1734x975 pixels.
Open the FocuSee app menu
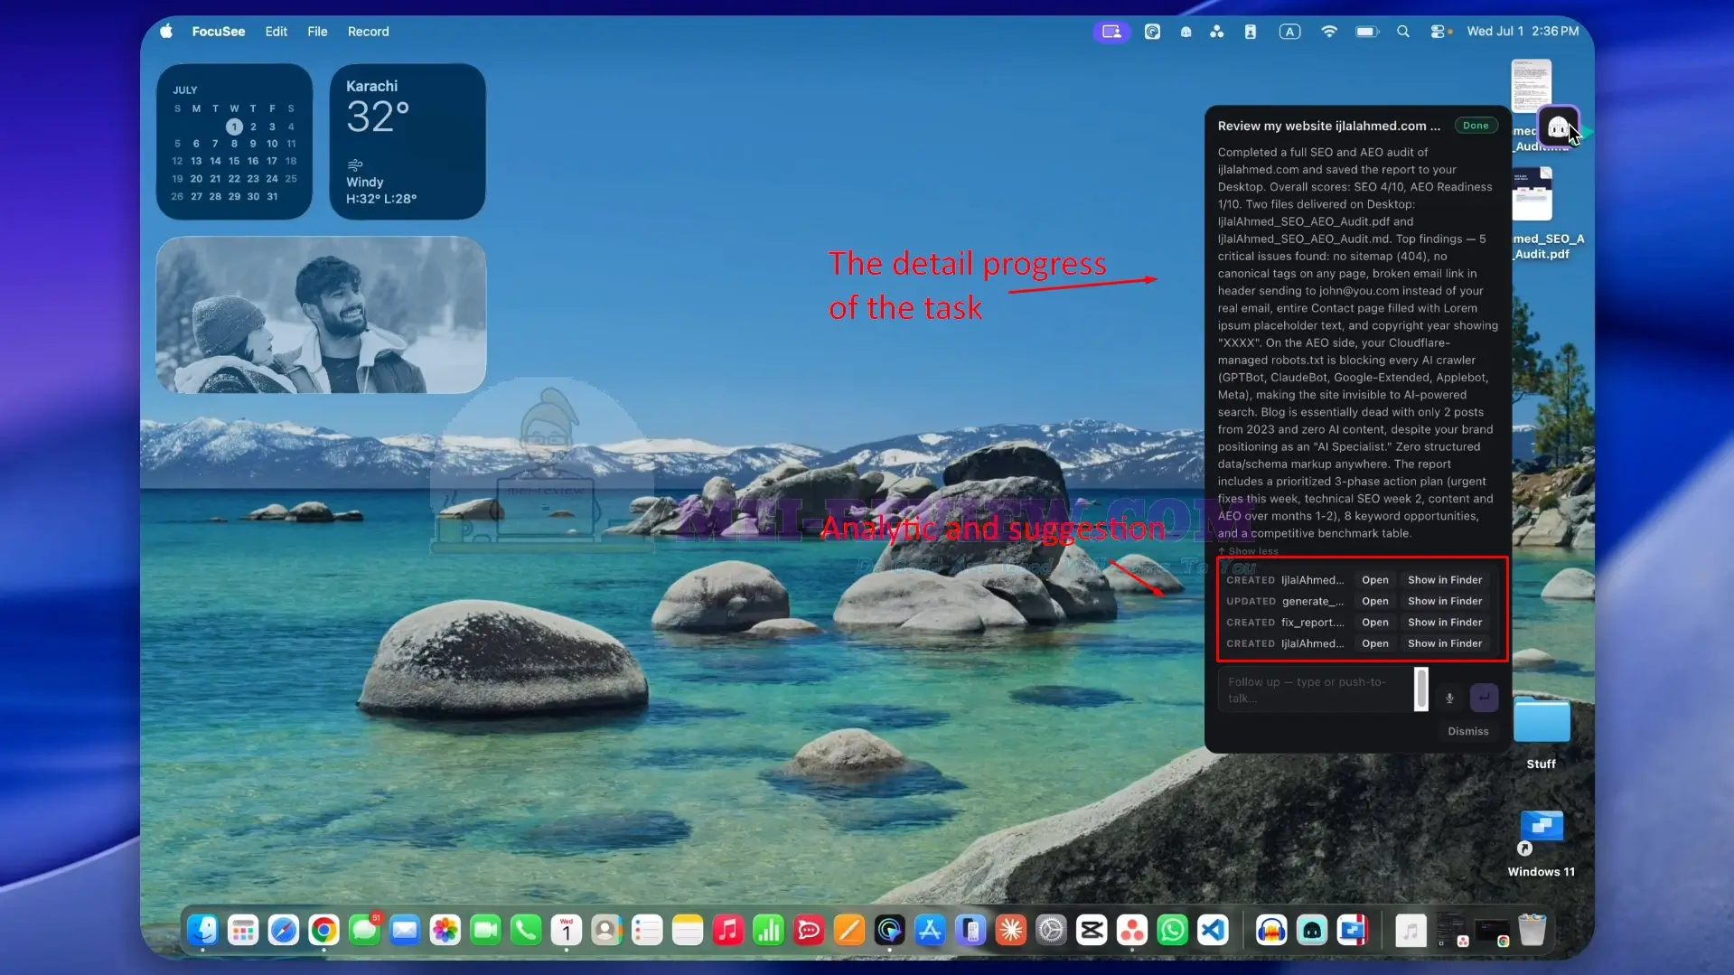coord(218,32)
